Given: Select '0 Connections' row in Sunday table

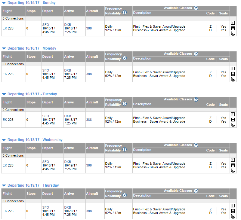Looking at the screenshot, I should tap(119, 18).
